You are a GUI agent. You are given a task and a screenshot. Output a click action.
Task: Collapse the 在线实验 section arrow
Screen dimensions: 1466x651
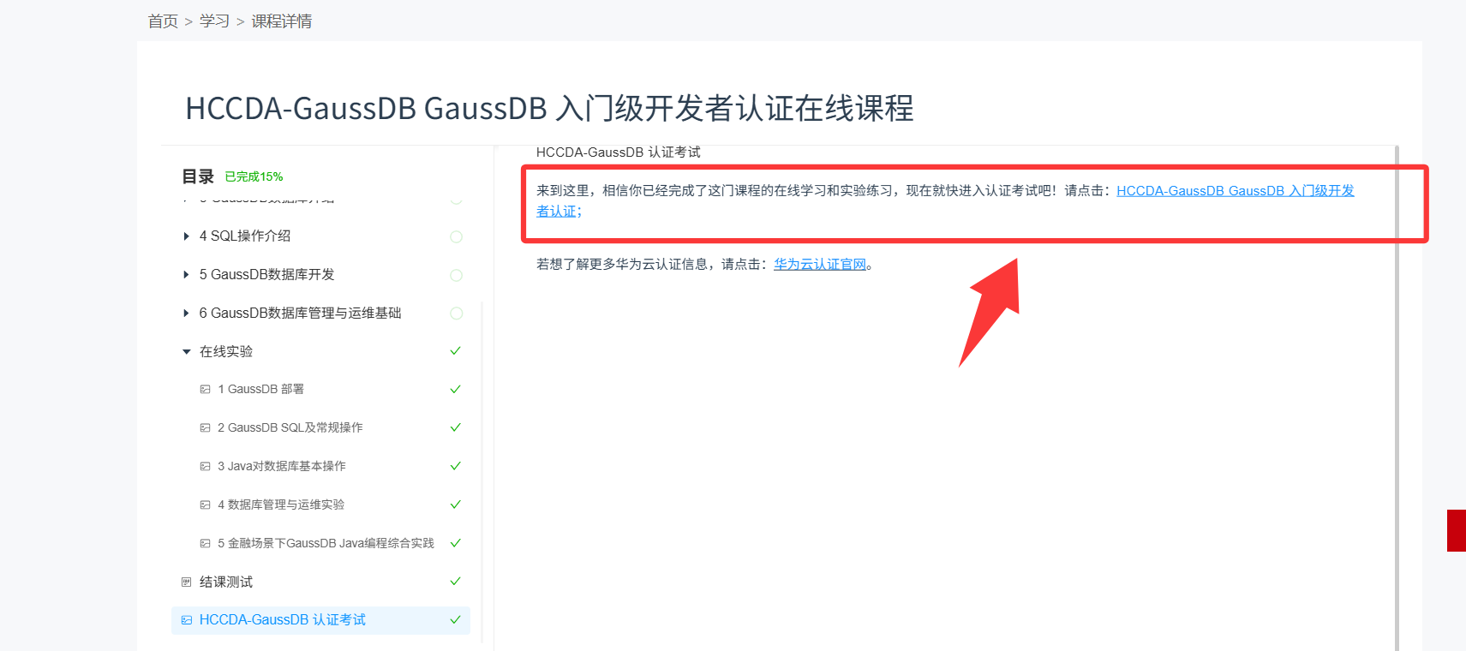(x=186, y=352)
